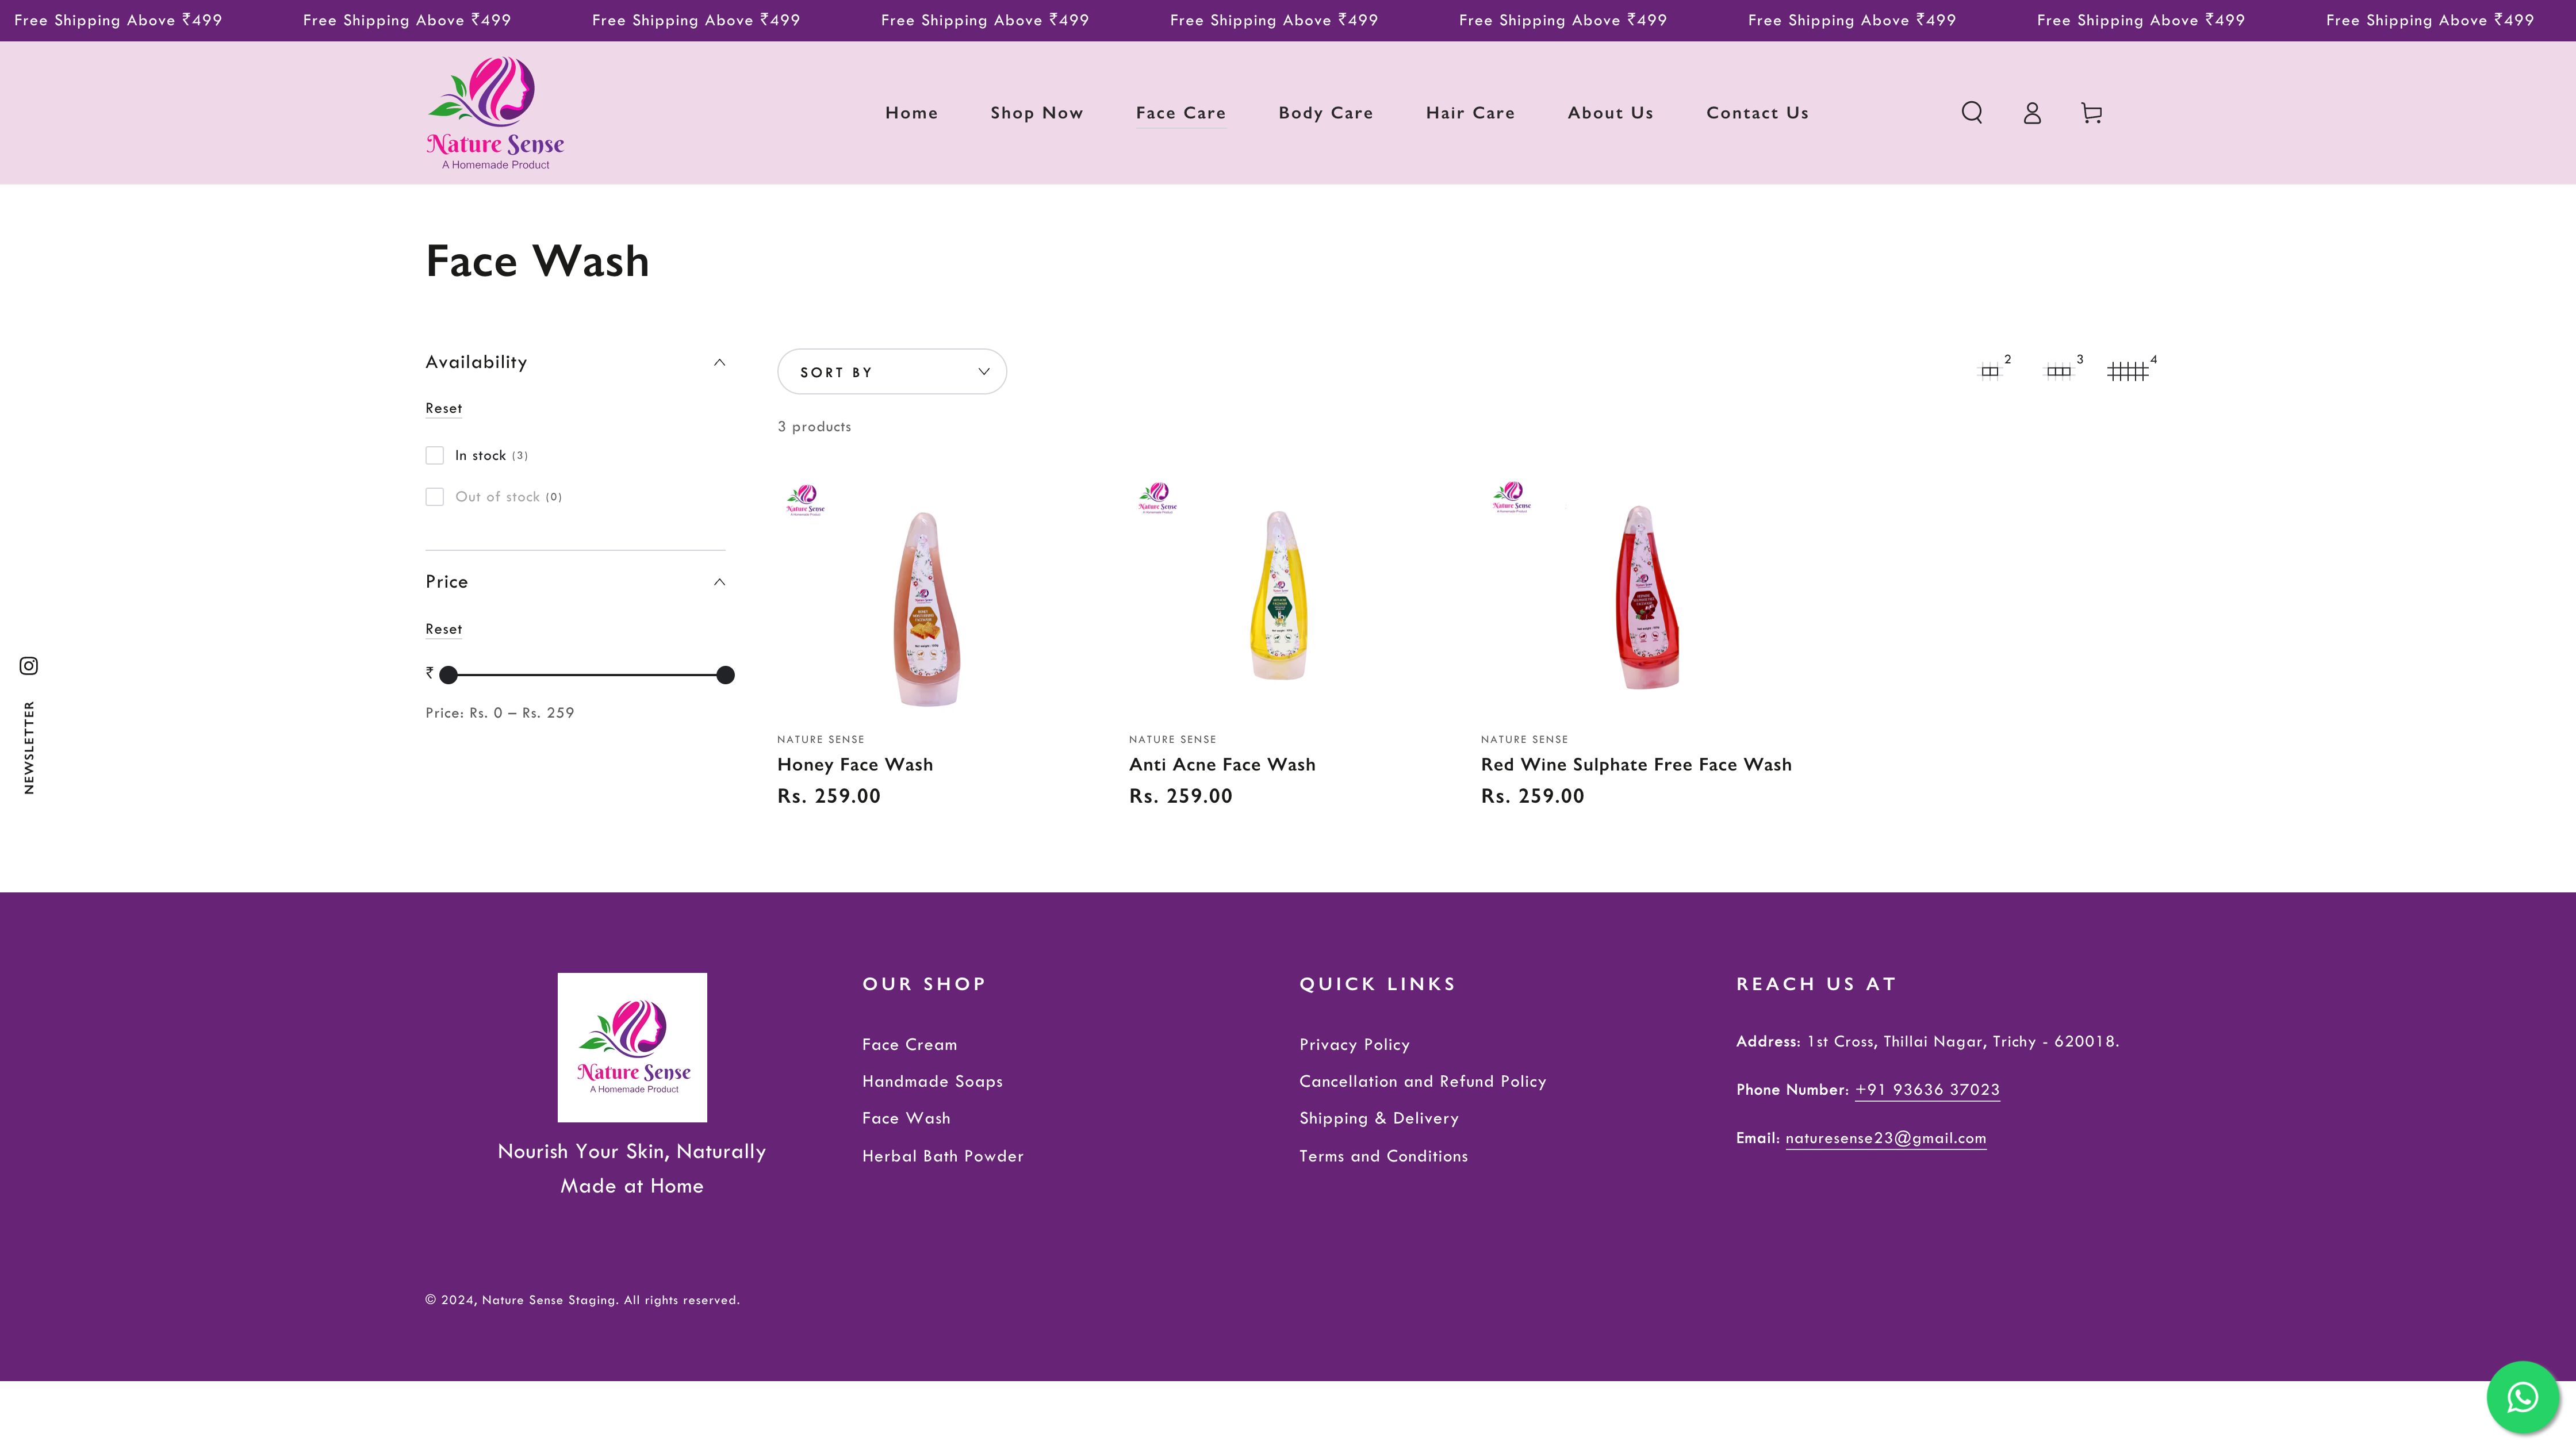Open the Instagram icon in sidebar
Viewport: 2576px width, 1449px height.
tap(29, 666)
